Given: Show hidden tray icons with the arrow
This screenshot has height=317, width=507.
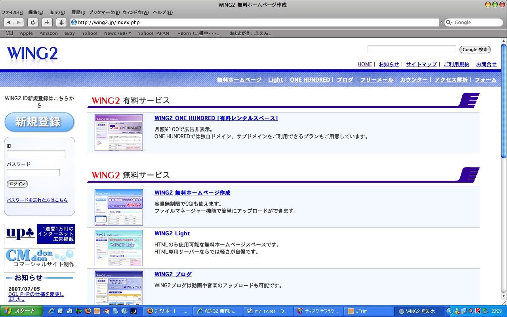Looking at the screenshot, I should coord(450,311).
